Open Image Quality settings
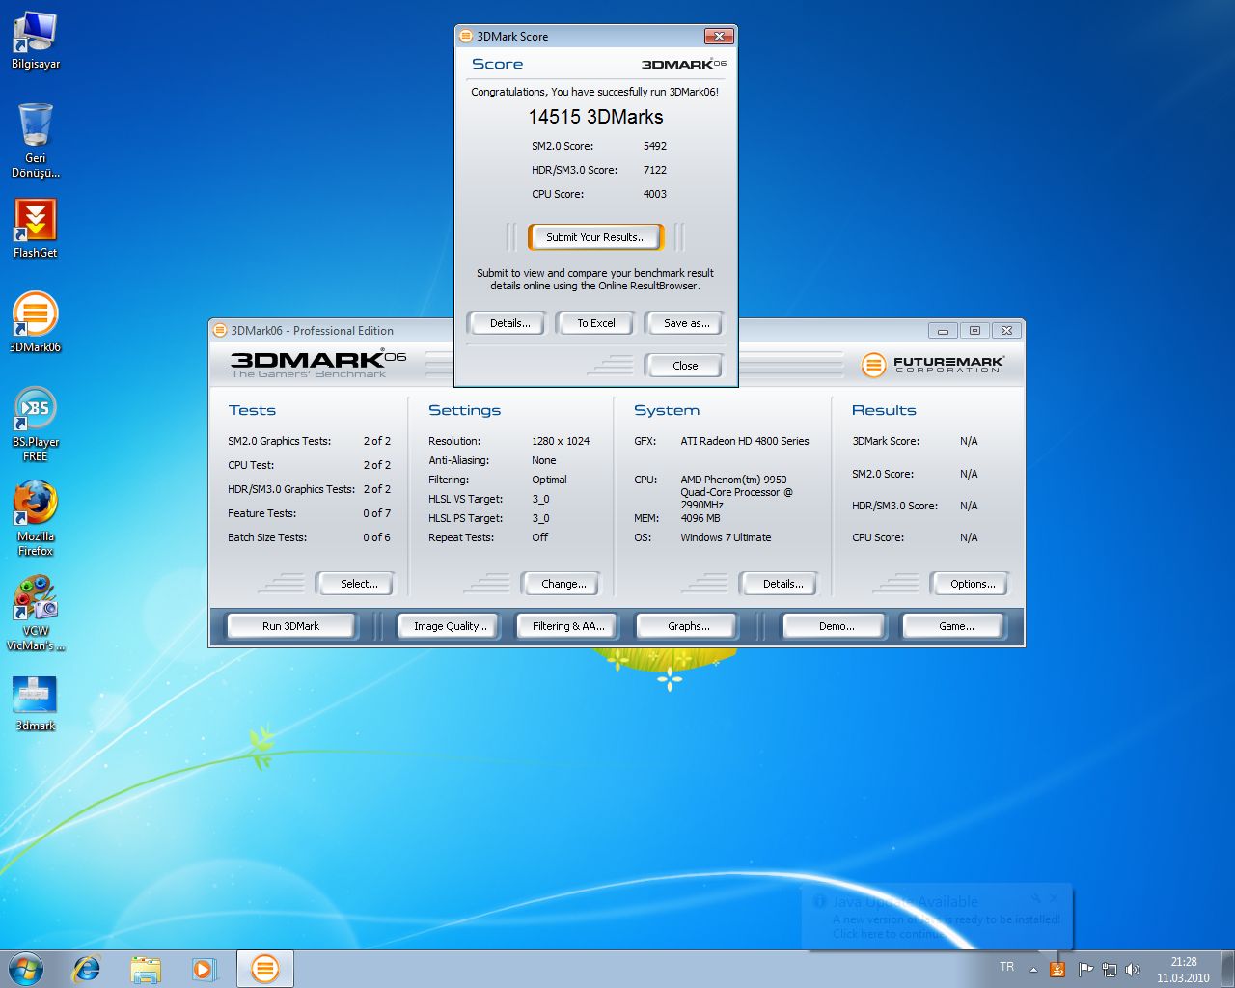This screenshot has height=988, width=1235. point(450,626)
